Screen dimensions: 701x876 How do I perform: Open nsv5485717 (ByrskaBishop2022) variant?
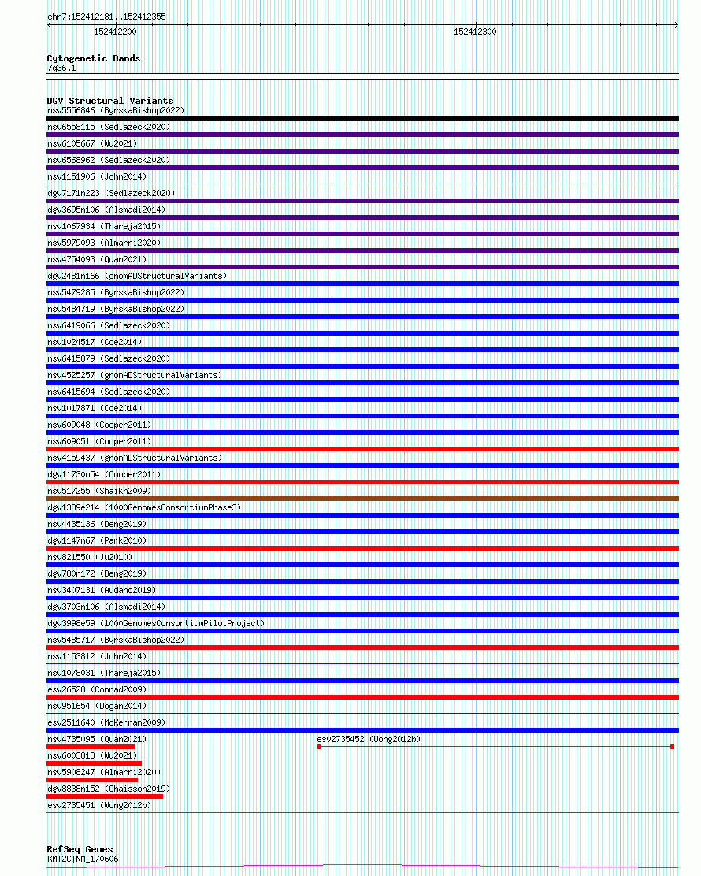(116, 640)
